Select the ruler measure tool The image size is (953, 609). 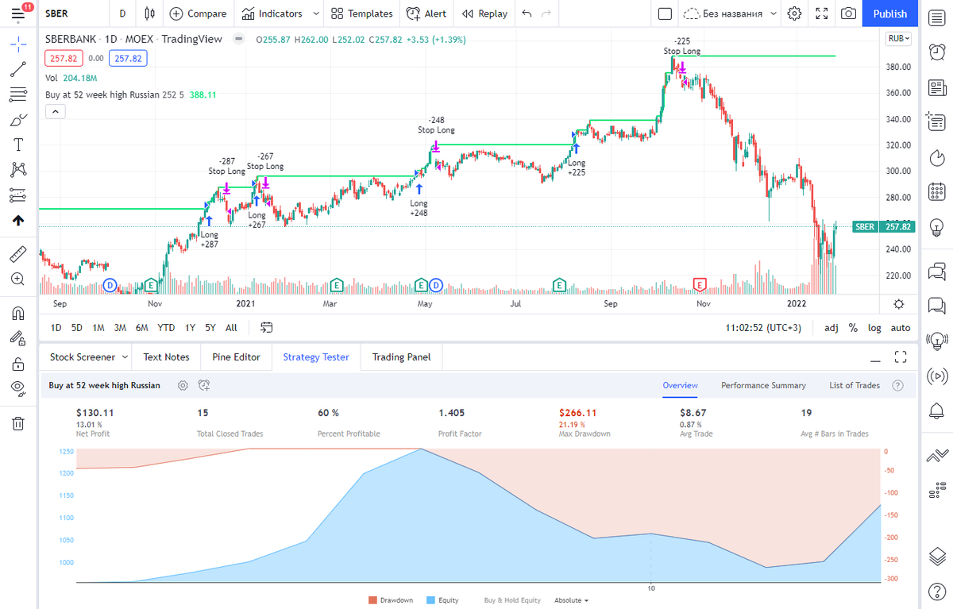[x=17, y=254]
